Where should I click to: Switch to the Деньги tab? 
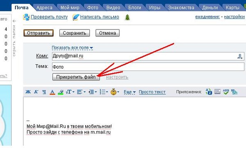pyautogui.click(x=210, y=7)
